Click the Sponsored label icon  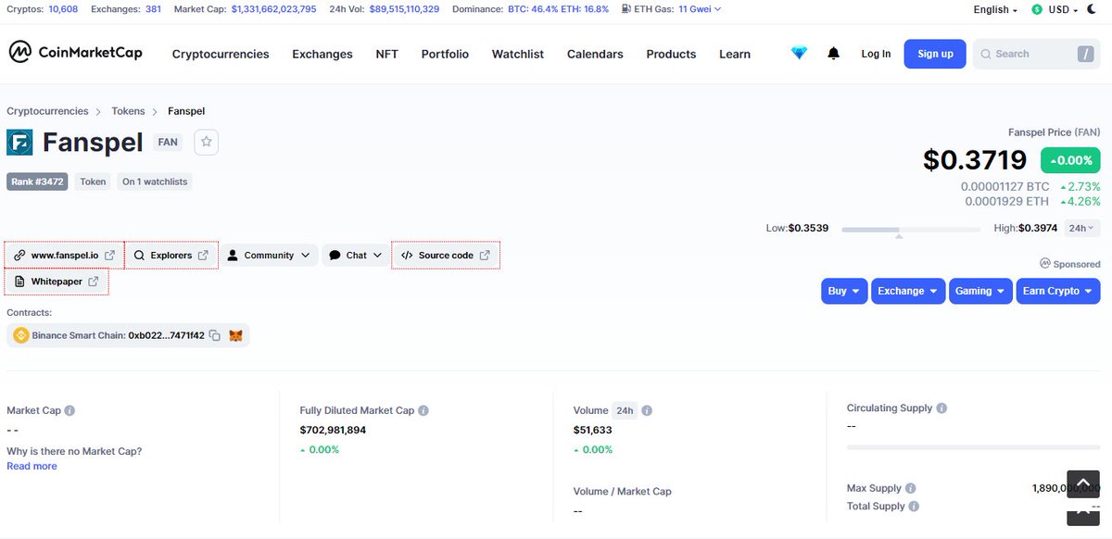pos(1045,263)
